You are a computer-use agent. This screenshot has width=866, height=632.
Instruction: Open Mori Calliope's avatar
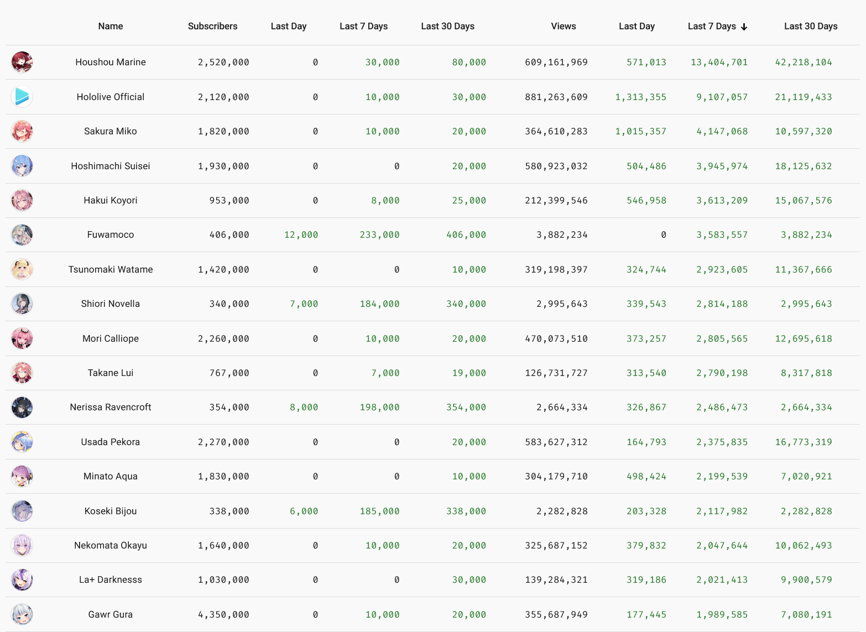coord(22,338)
